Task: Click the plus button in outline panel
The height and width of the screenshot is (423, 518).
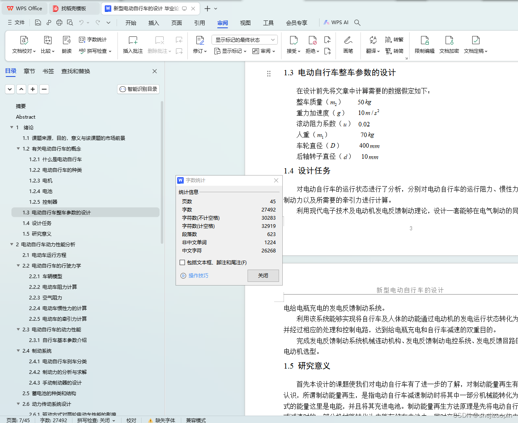Action: 33,89
